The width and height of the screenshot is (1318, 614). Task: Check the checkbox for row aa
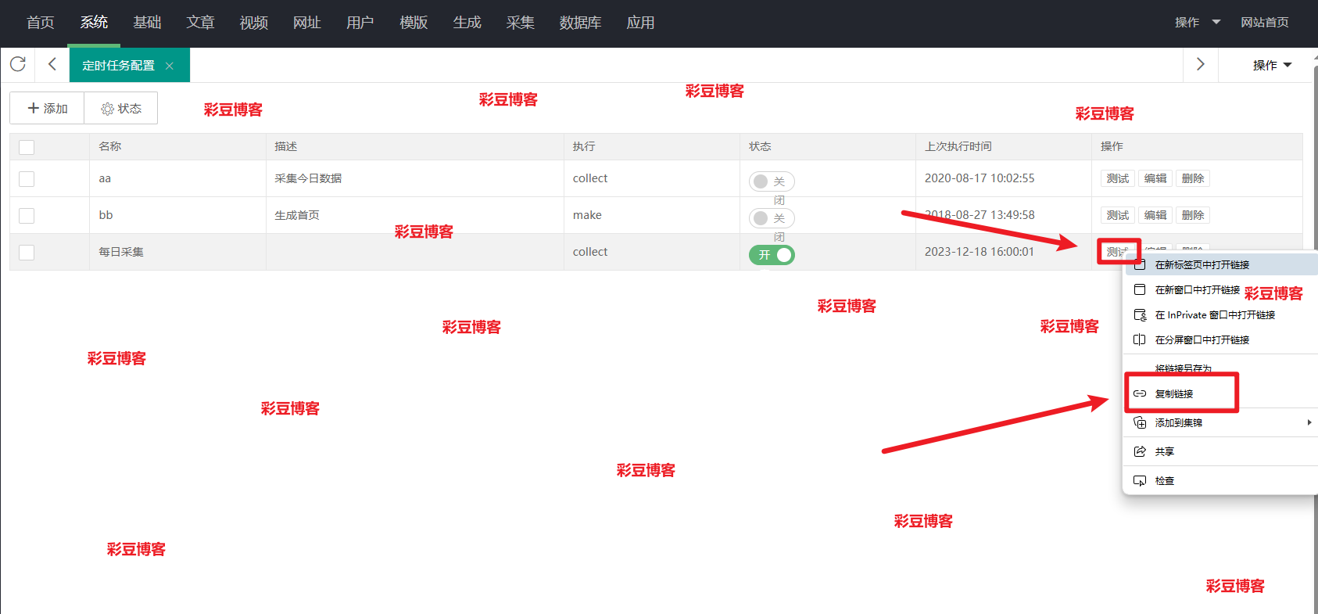tap(27, 179)
